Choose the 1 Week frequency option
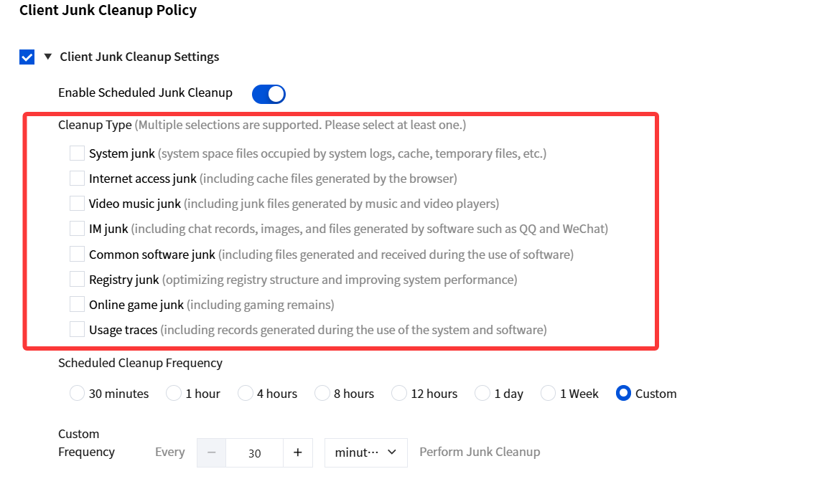835x484 pixels. pyautogui.click(x=548, y=393)
